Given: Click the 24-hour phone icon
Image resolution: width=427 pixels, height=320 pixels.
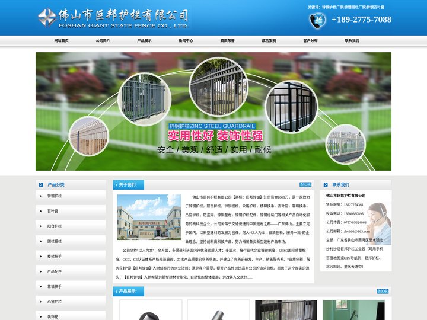Looking at the screenshot, I should click(x=317, y=21).
